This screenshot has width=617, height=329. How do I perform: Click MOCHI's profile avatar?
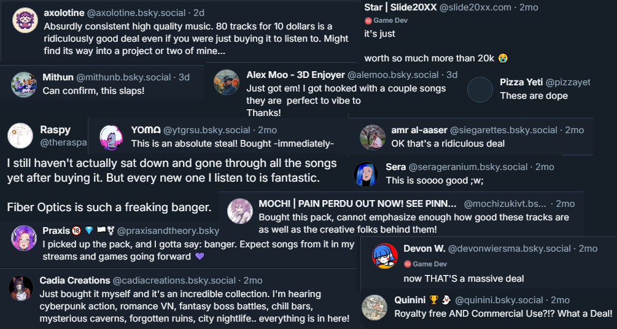click(x=240, y=211)
